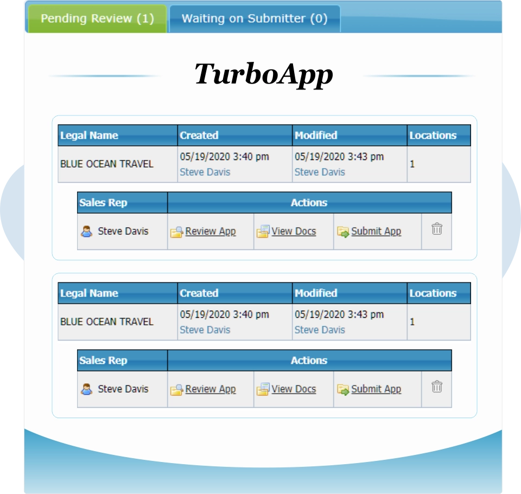521x494 pixels.
Task: Click Steve Davis under Created in the first card
Action: 205,172
